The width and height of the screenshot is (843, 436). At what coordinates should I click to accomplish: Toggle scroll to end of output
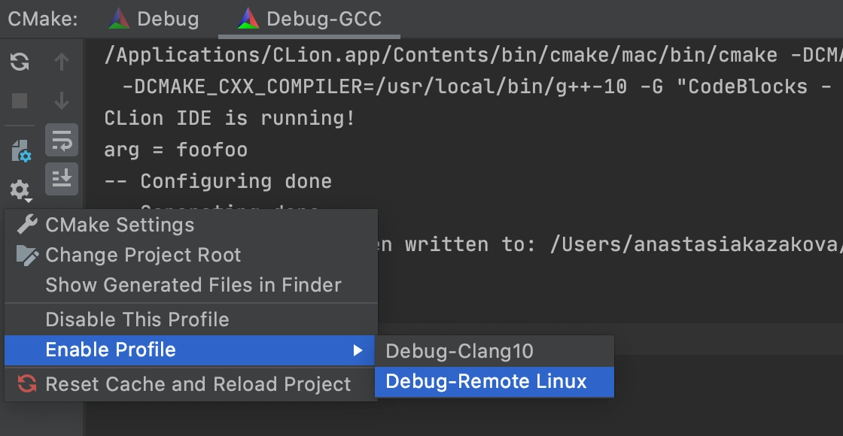pos(62,179)
